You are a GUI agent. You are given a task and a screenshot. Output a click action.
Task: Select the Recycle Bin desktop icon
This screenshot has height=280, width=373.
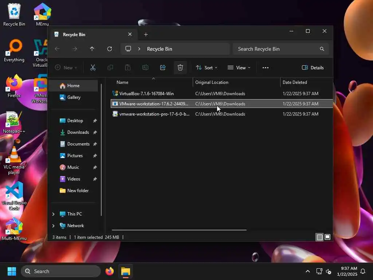tap(14, 15)
